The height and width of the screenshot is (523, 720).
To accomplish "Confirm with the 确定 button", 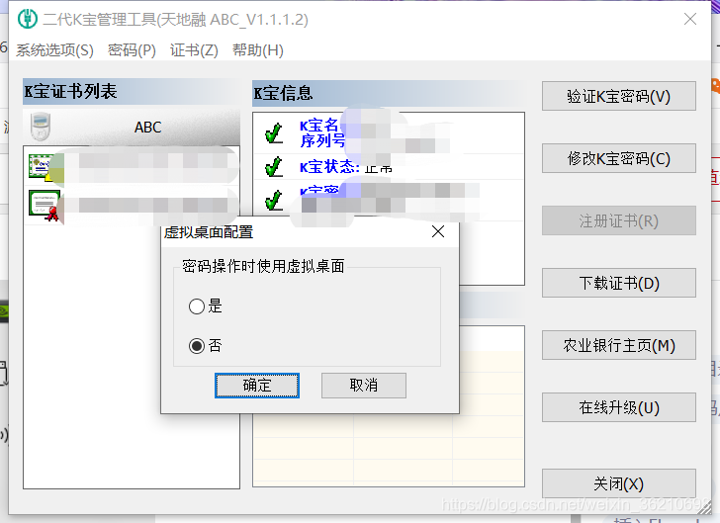I will point(257,386).
